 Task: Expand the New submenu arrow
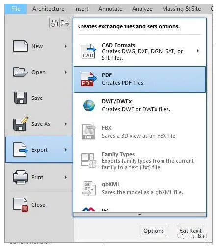tap(66, 46)
